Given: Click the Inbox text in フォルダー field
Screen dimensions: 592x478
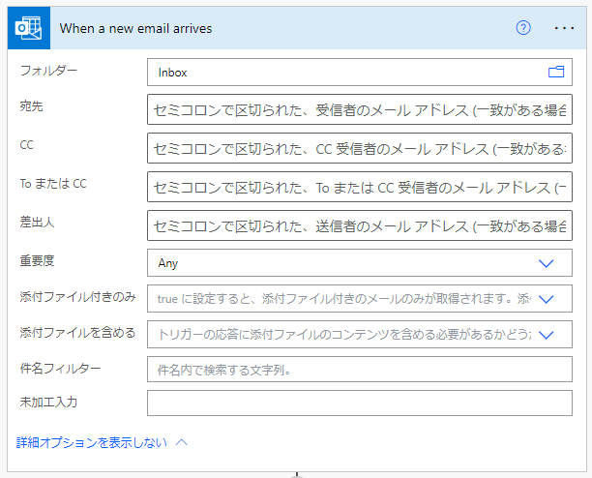Looking at the screenshot, I should tap(173, 73).
